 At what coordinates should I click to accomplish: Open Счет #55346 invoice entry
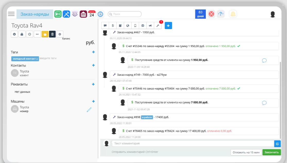tap(199, 46)
